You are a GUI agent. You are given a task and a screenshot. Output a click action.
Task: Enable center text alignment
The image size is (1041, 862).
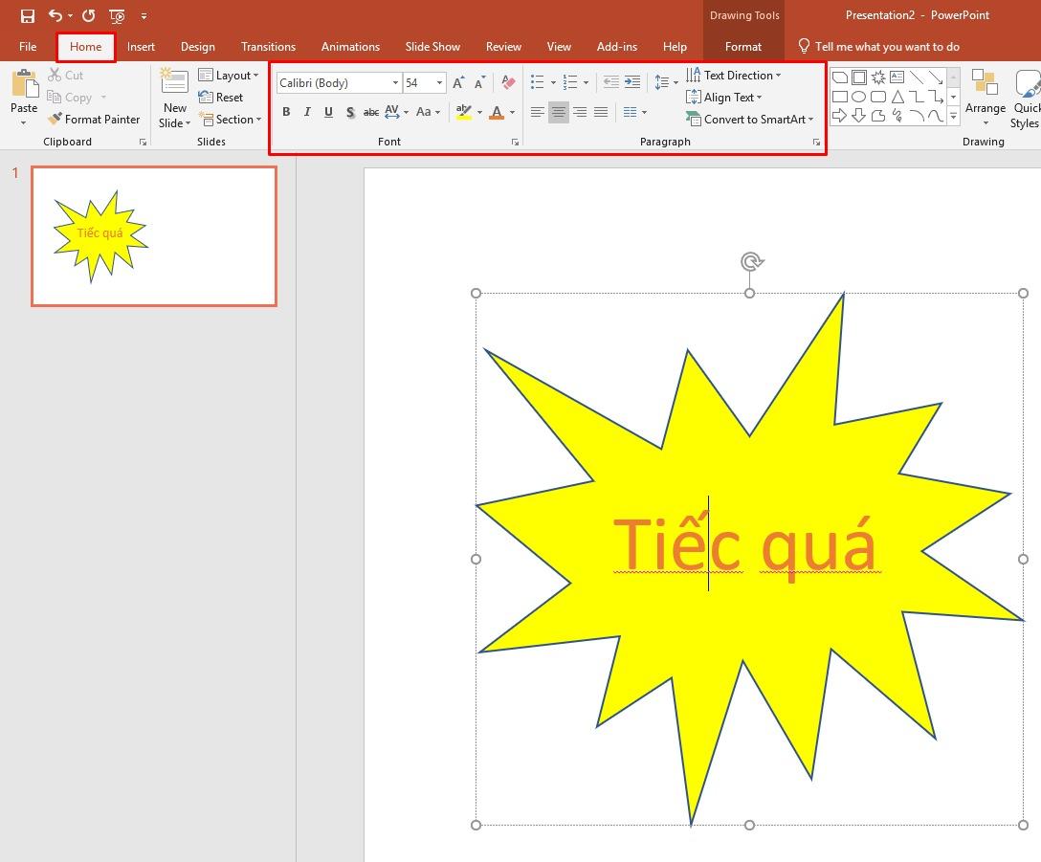click(x=558, y=112)
